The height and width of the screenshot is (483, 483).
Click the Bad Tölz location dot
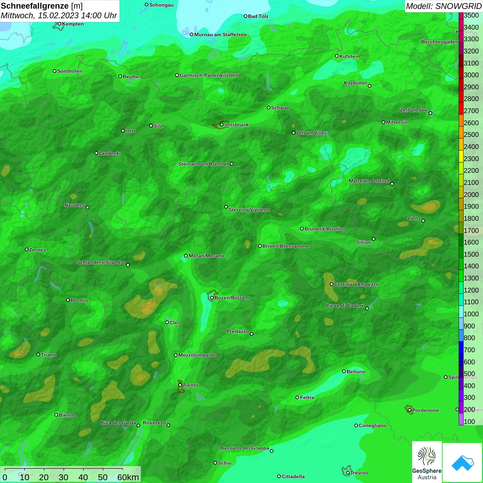(x=245, y=16)
